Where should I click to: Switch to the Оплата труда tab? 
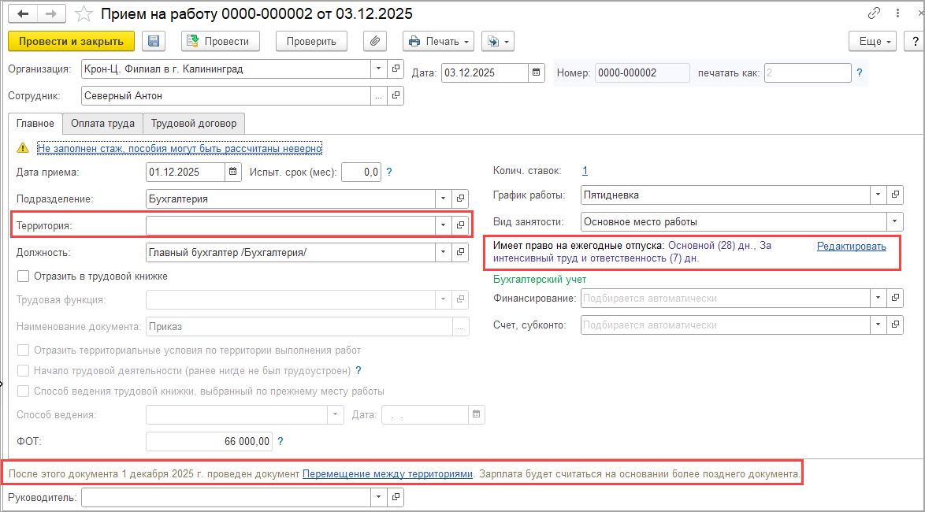(102, 124)
